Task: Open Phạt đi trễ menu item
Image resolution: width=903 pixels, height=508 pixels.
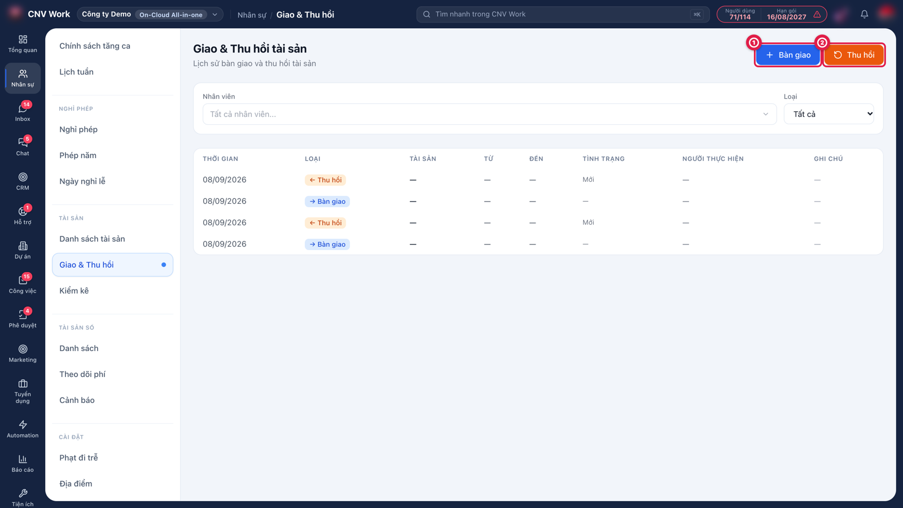Action: coord(78,458)
